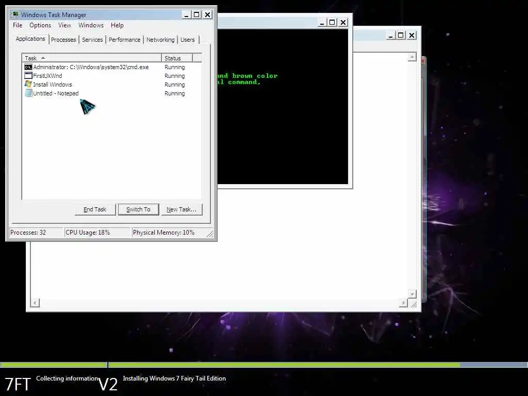Click the Switch To button
The width and height of the screenshot is (528, 396).
(138, 209)
